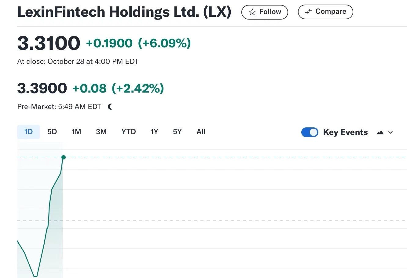The image size is (407, 278).
Task: Select the green dot at chart line end
Action: (64, 157)
